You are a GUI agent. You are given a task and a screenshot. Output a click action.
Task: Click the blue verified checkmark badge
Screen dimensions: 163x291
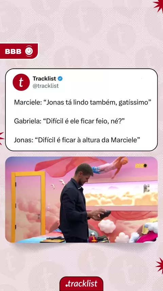[60, 79]
